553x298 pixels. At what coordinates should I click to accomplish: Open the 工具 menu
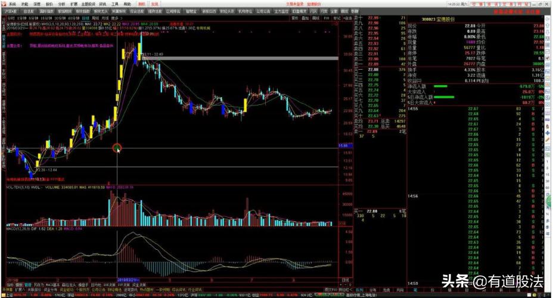click(115, 4)
